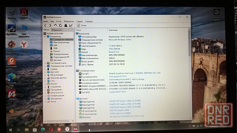The height and width of the screenshot is (133, 237).
Task: Open the Microsoft Edge desktop icon
Action: 12,80
